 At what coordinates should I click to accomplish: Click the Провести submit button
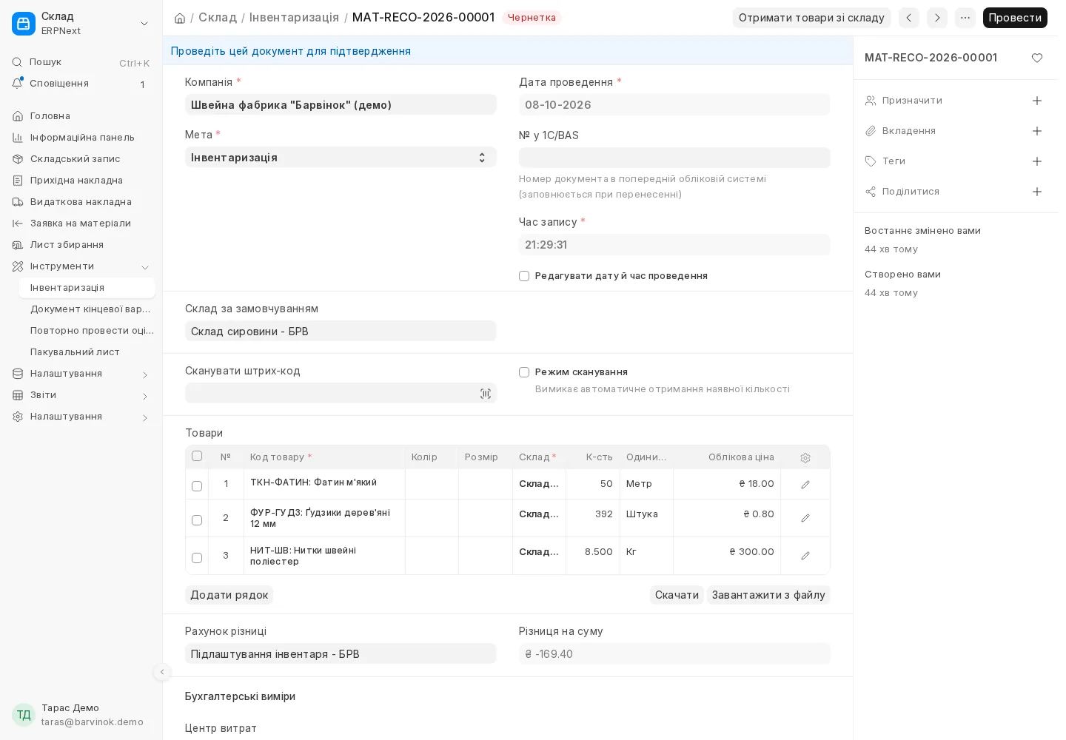click(1015, 18)
